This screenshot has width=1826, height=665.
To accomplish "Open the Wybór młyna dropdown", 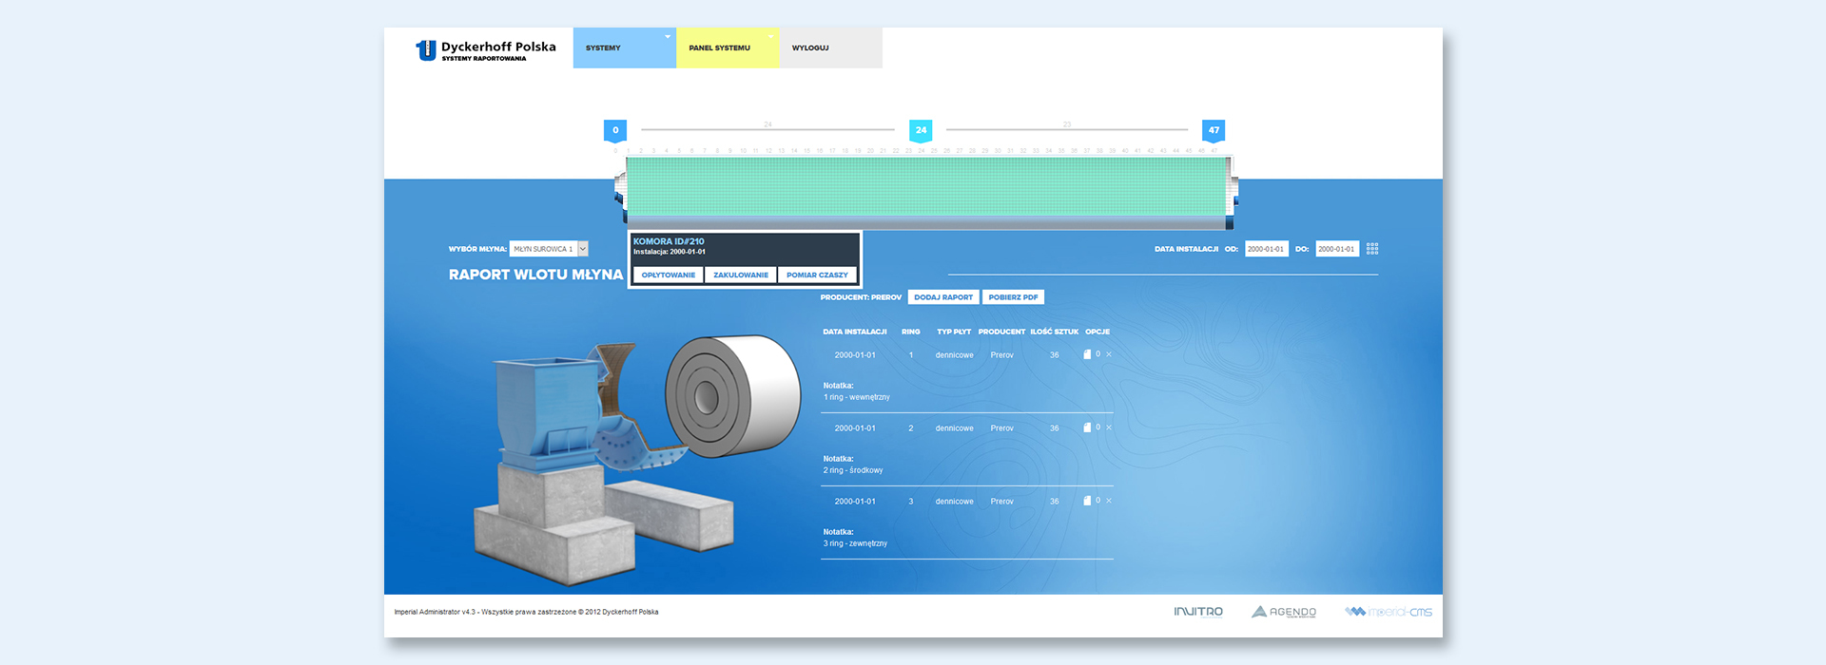I will [x=549, y=249].
